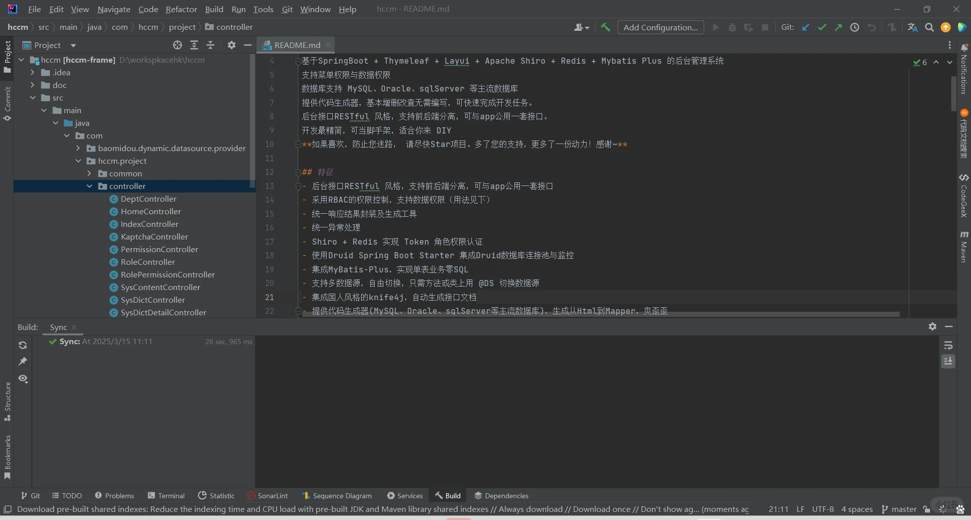Screen dimensions: 971x520
Task: Hide the Project panel with minus icon
Action: coord(248,45)
